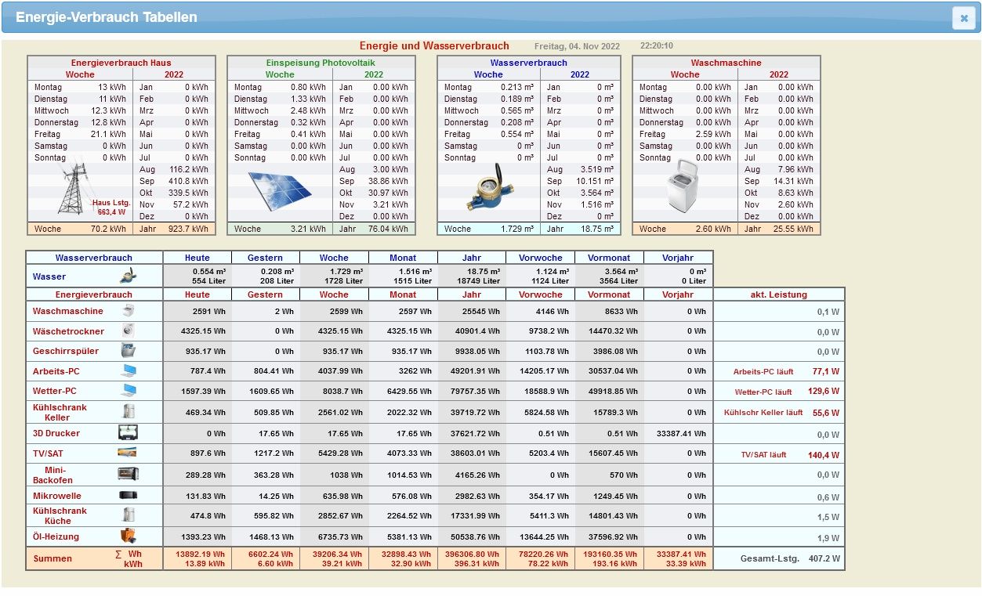The image size is (982, 596).
Task: Click the 3D Drucker printer icon
Action: pyautogui.click(x=127, y=432)
